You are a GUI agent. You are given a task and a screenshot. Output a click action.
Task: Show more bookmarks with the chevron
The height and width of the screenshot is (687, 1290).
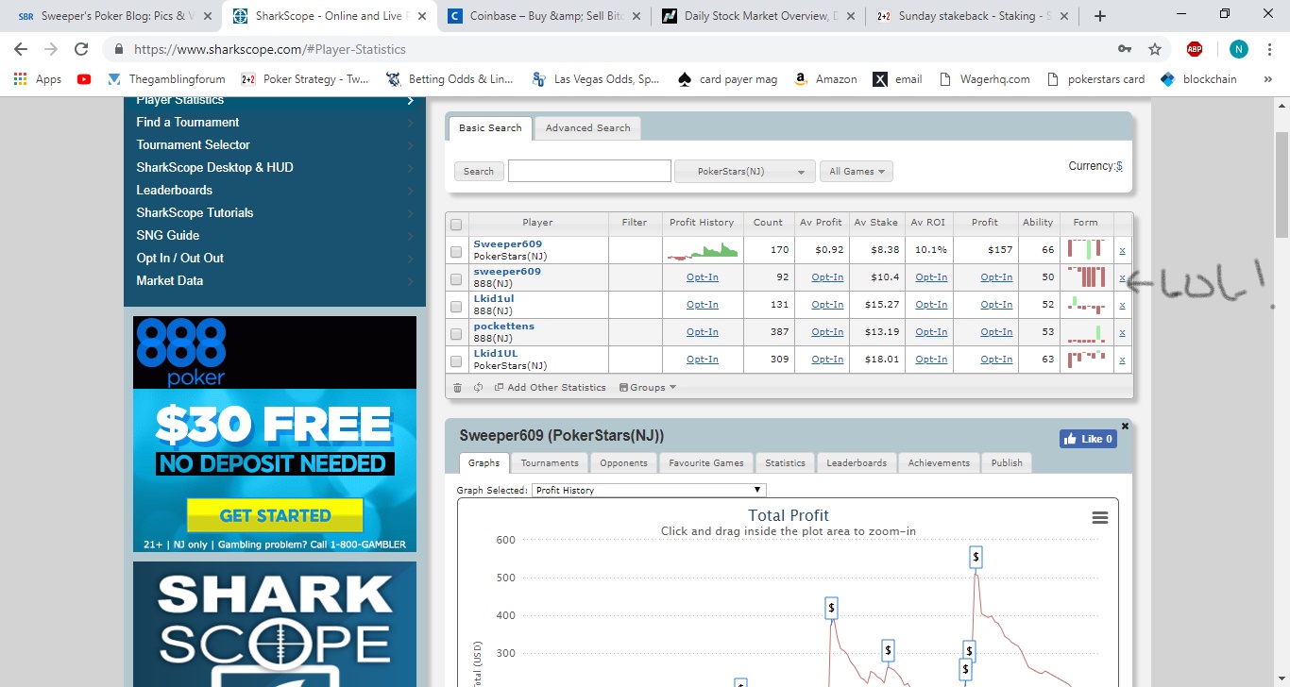pyautogui.click(x=1267, y=79)
